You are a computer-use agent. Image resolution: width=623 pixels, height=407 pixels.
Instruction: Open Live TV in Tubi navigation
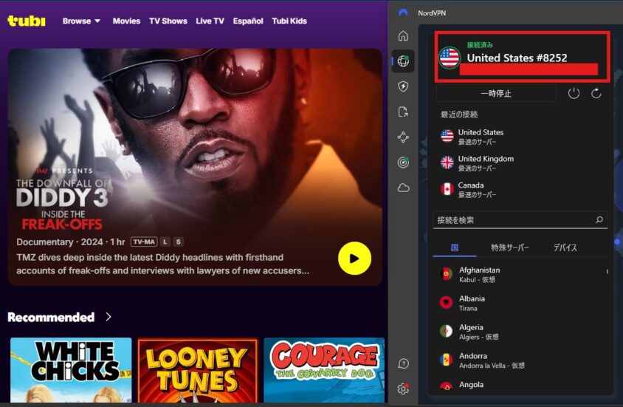(210, 21)
